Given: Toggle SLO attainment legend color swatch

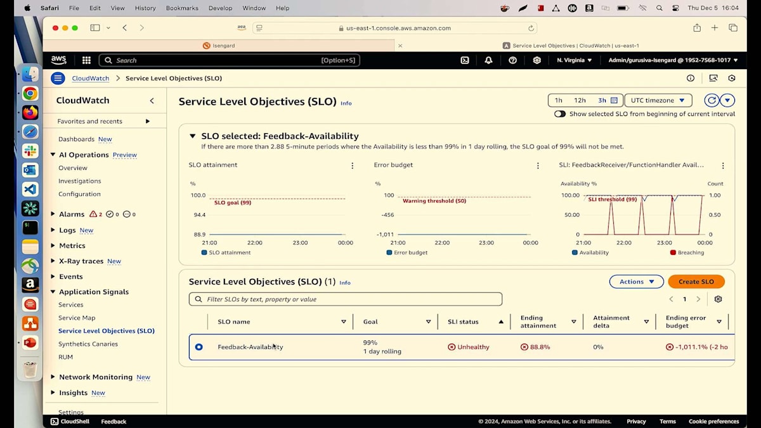Looking at the screenshot, I should coord(204,252).
